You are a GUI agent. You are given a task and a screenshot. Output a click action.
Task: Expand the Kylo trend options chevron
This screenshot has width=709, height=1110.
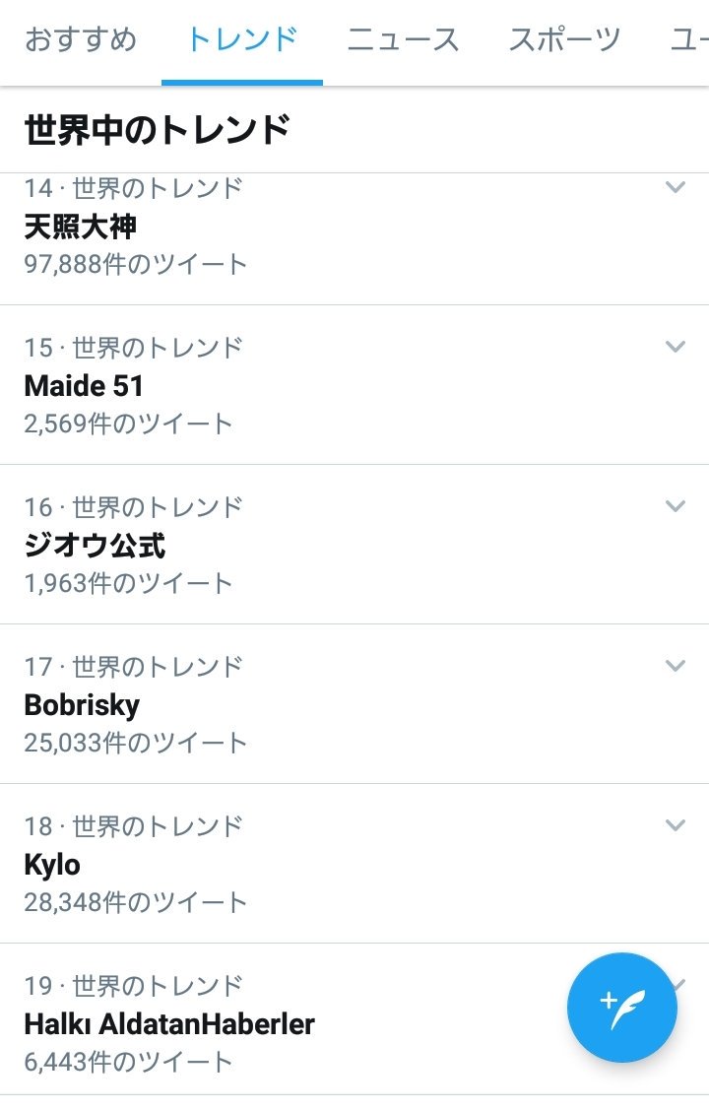pos(675,825)
